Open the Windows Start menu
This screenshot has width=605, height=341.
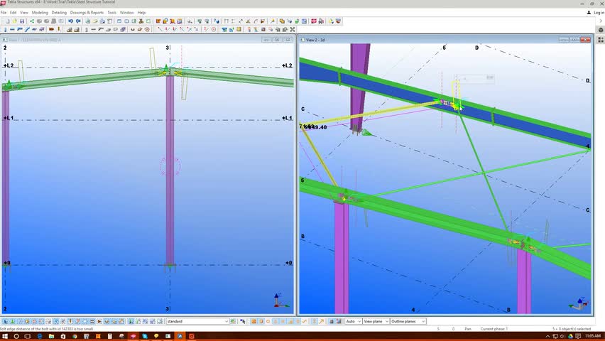(x=6, y=335)
